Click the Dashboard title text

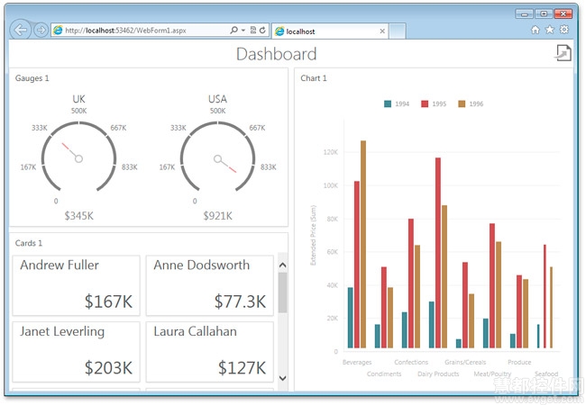pos(277,54)
